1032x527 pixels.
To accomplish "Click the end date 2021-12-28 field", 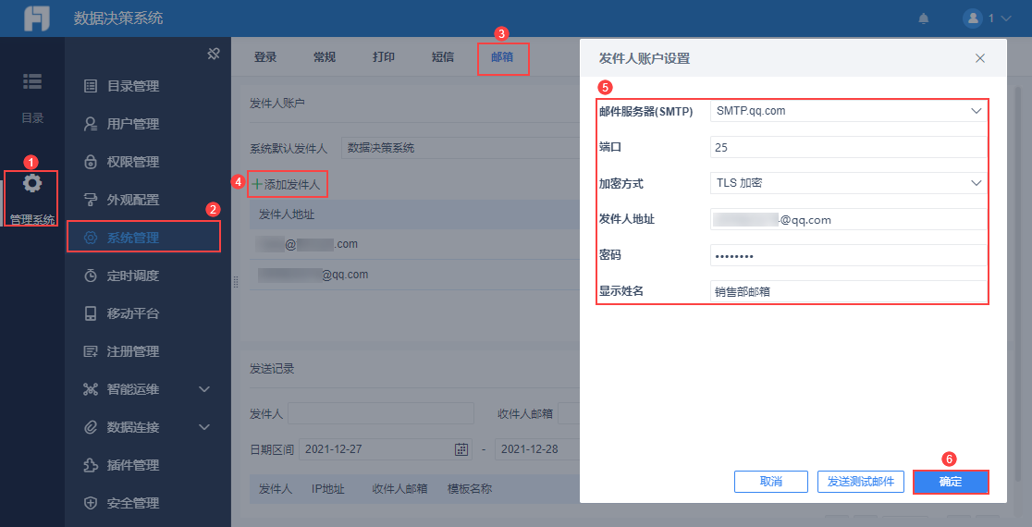I will (x=537, y=449).
